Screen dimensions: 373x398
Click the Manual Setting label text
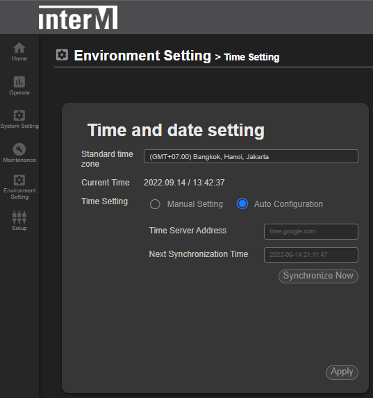[195, 204]
